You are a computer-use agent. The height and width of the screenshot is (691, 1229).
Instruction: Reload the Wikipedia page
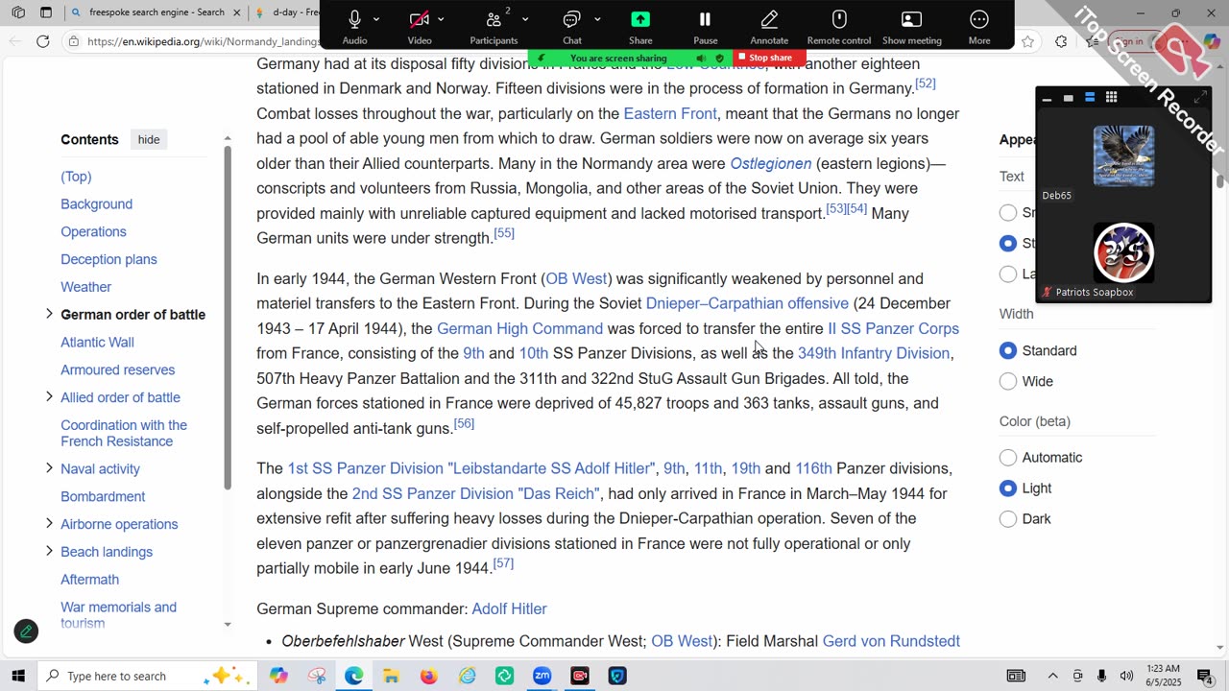[42, 41]
